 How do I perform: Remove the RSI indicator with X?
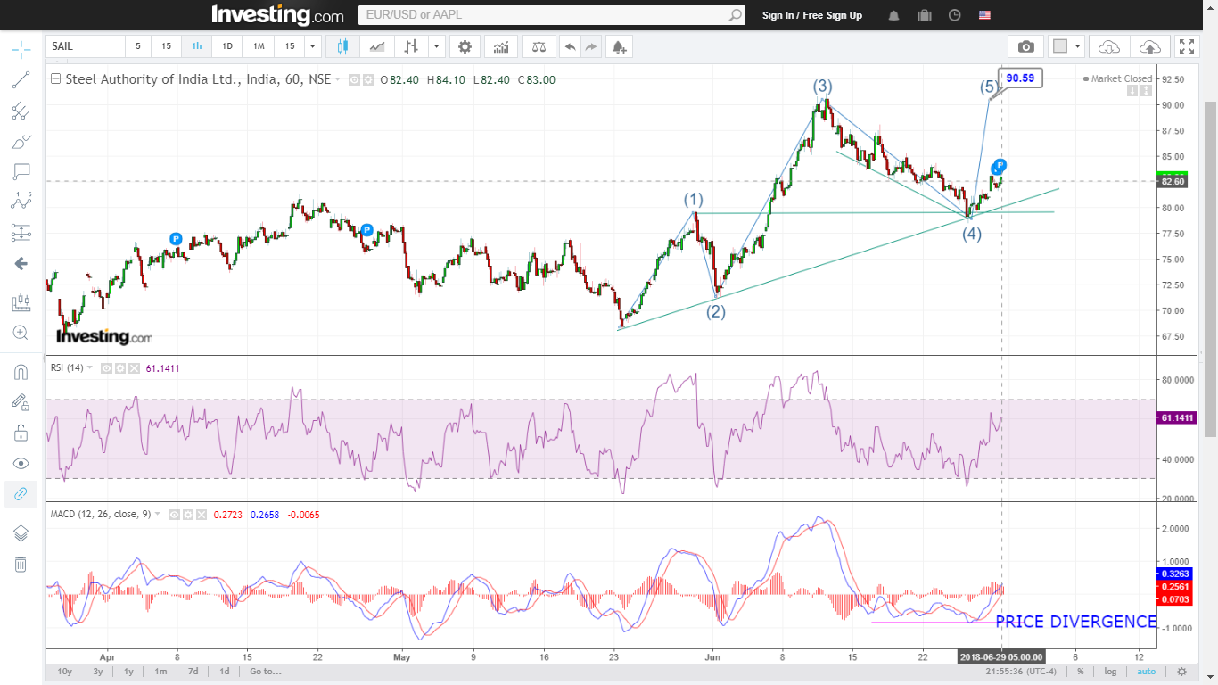tap(135, 367)
